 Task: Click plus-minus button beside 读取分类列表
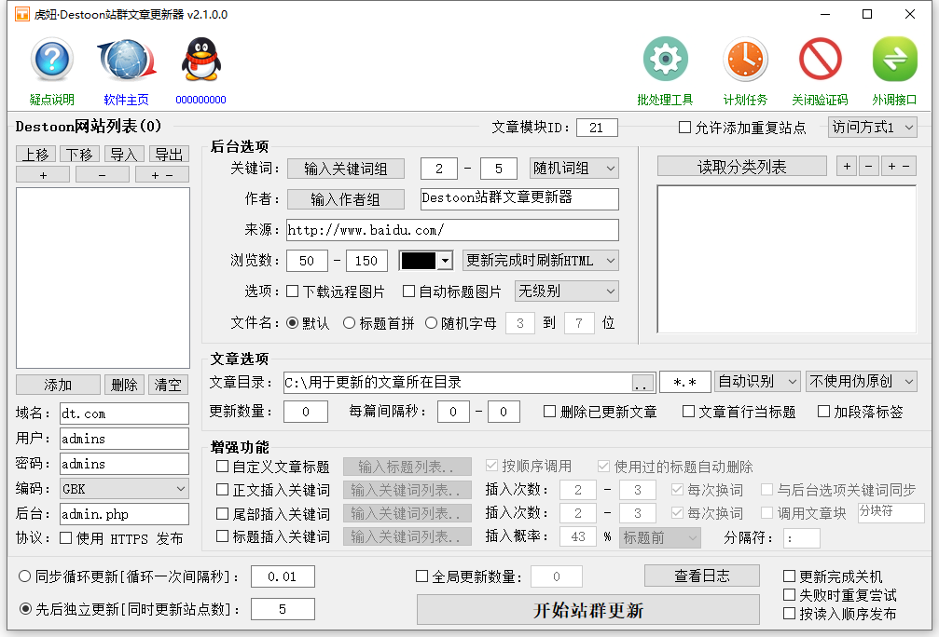pos(898,167)
